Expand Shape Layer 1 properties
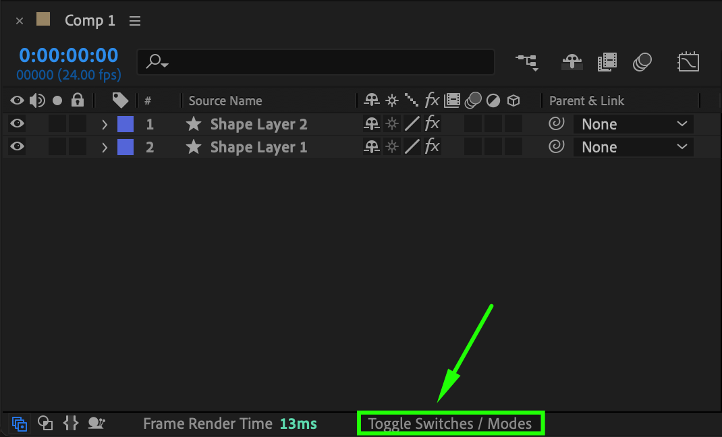 105,147
